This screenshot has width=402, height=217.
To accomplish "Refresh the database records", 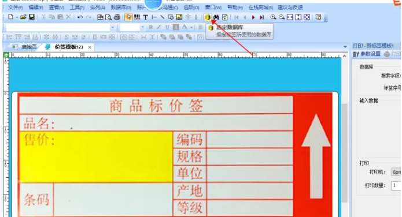I will tap(224, 17).
